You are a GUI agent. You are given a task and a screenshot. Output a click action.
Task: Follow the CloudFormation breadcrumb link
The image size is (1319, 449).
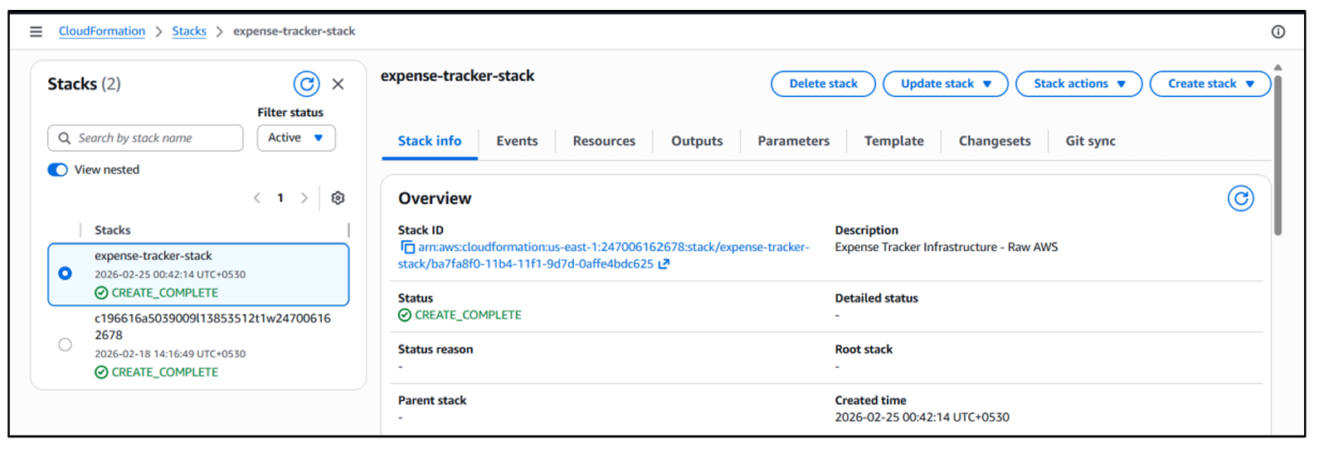coord(102,31)
